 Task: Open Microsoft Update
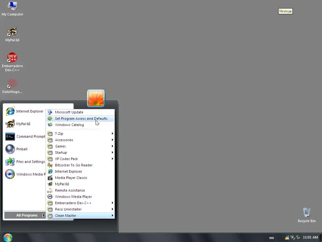[x=80, y=112]
